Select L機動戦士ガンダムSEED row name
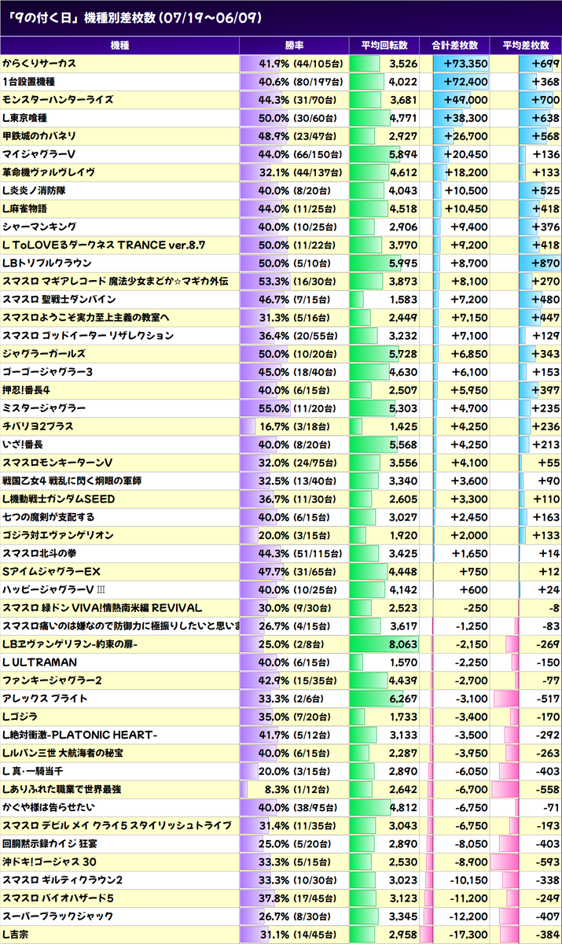The image size is (562, 944). coord(59,499)
